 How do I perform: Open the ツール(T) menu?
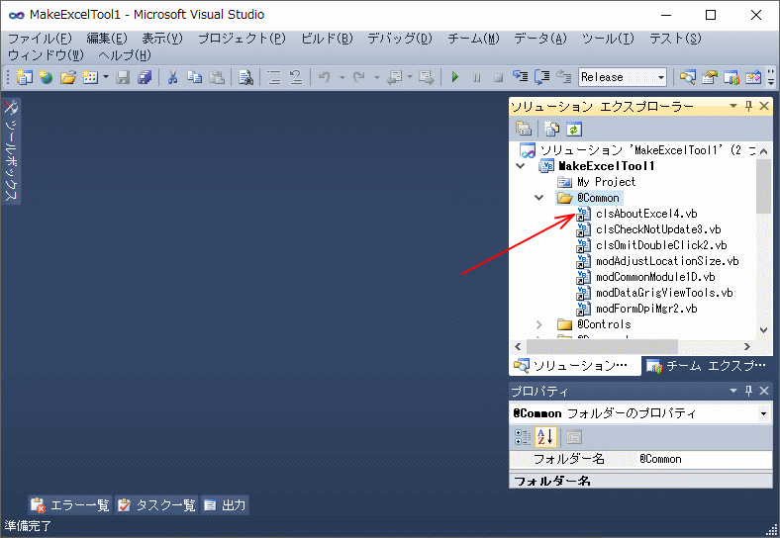pyautogui.click(x=608, y=39)
